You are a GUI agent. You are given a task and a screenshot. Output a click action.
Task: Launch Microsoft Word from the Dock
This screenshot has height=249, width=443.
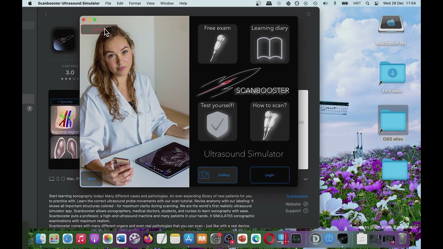[121, 239]
